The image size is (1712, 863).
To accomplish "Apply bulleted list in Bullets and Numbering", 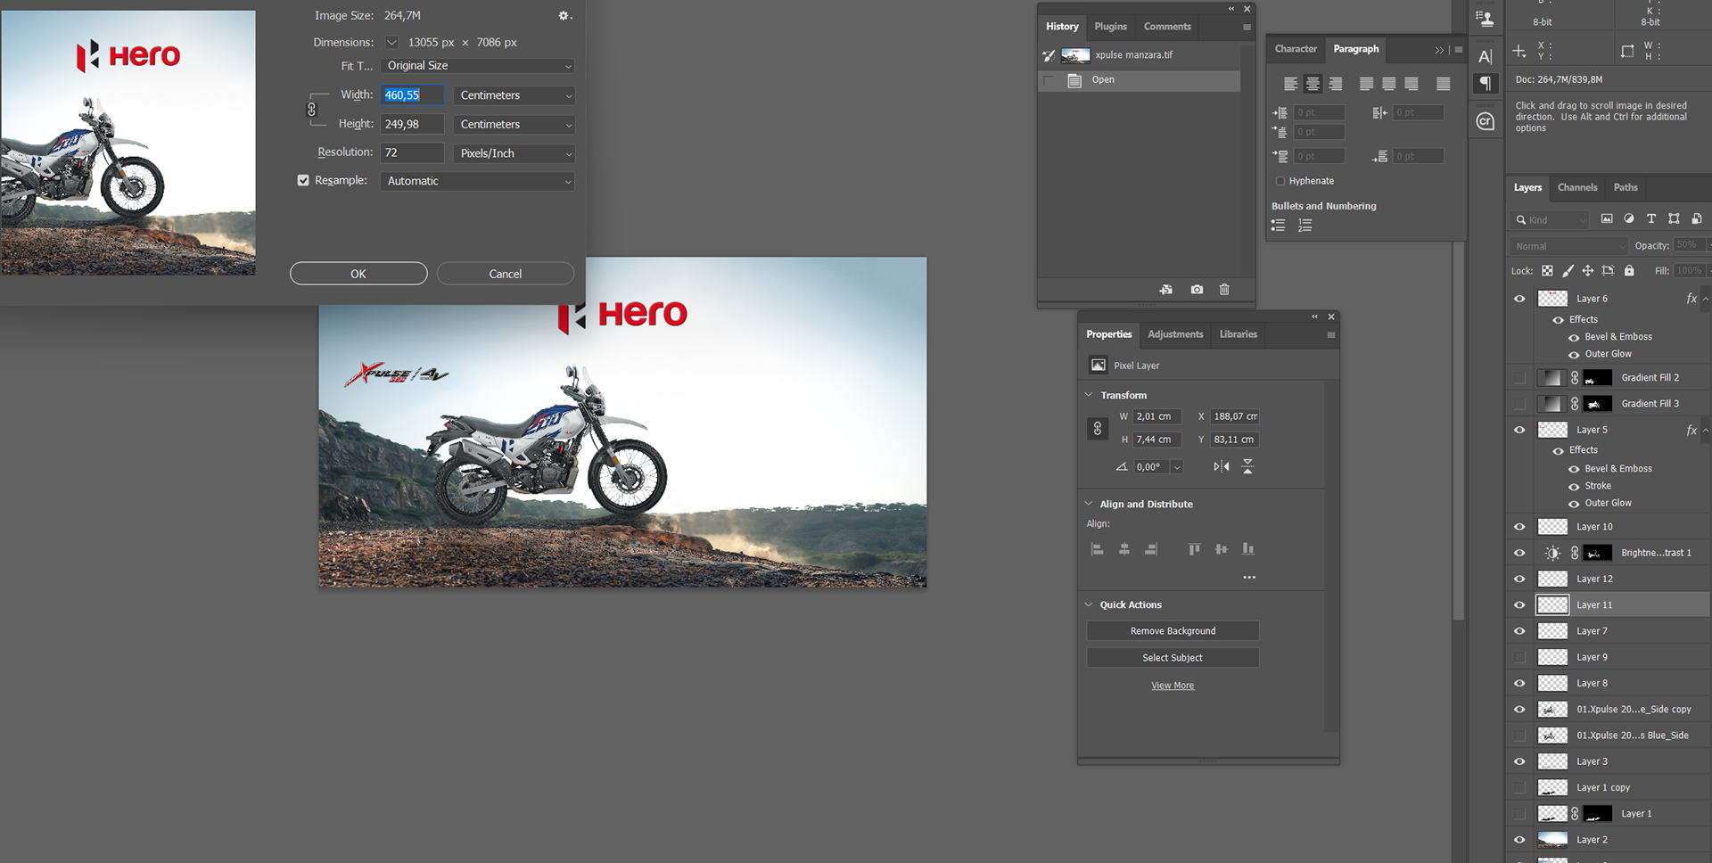I will (x=1278, y=226).
